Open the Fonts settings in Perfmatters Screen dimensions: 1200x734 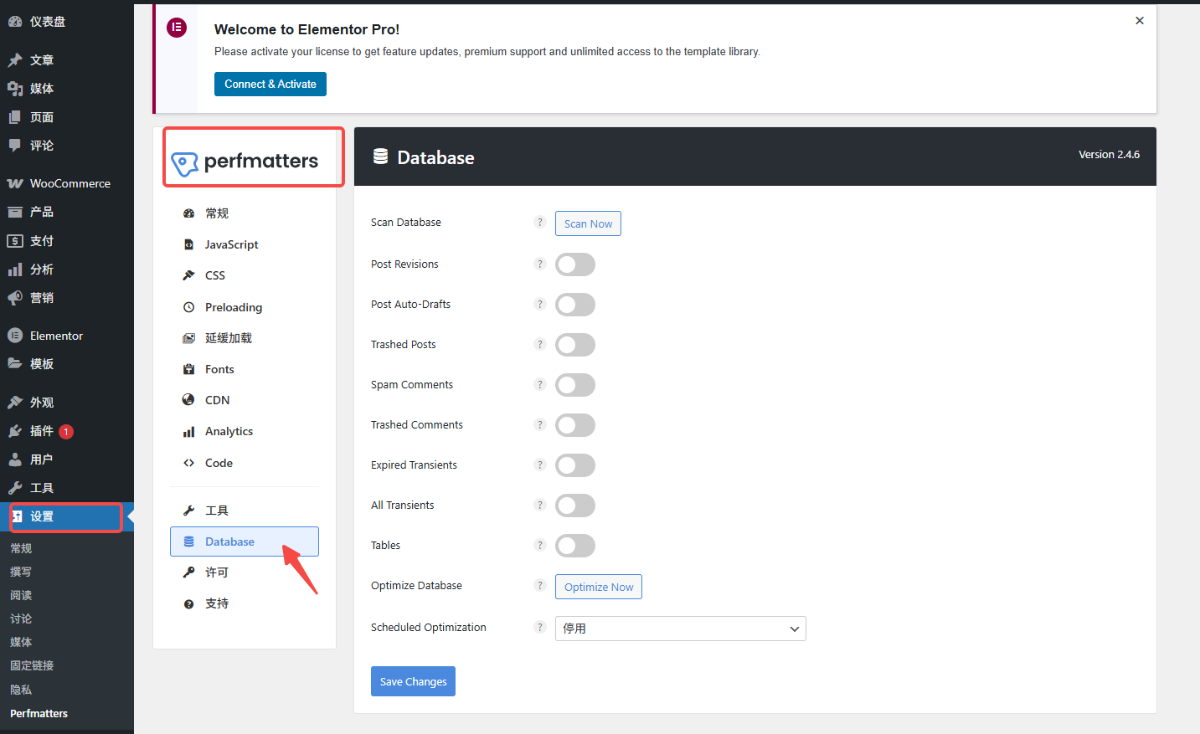click(x=219, y=368)
